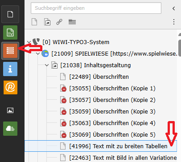Select page [22463] Text mit Bild

[123, 158]
